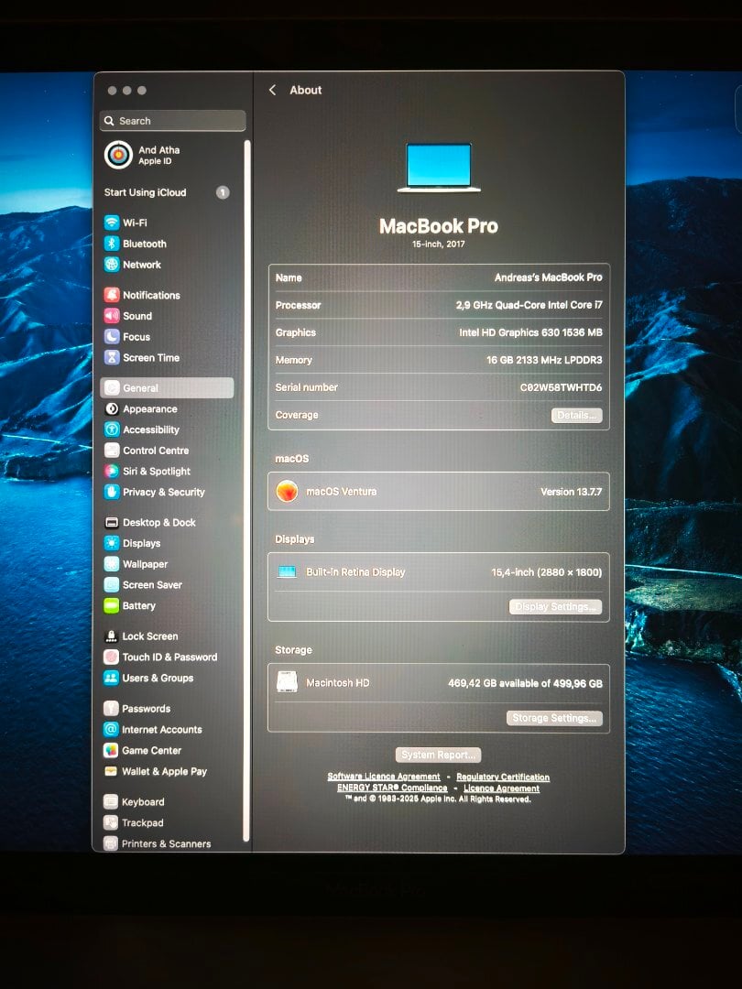Open the Licence Agreement link
Screen dimensions: 742x989
coord(502,788)
